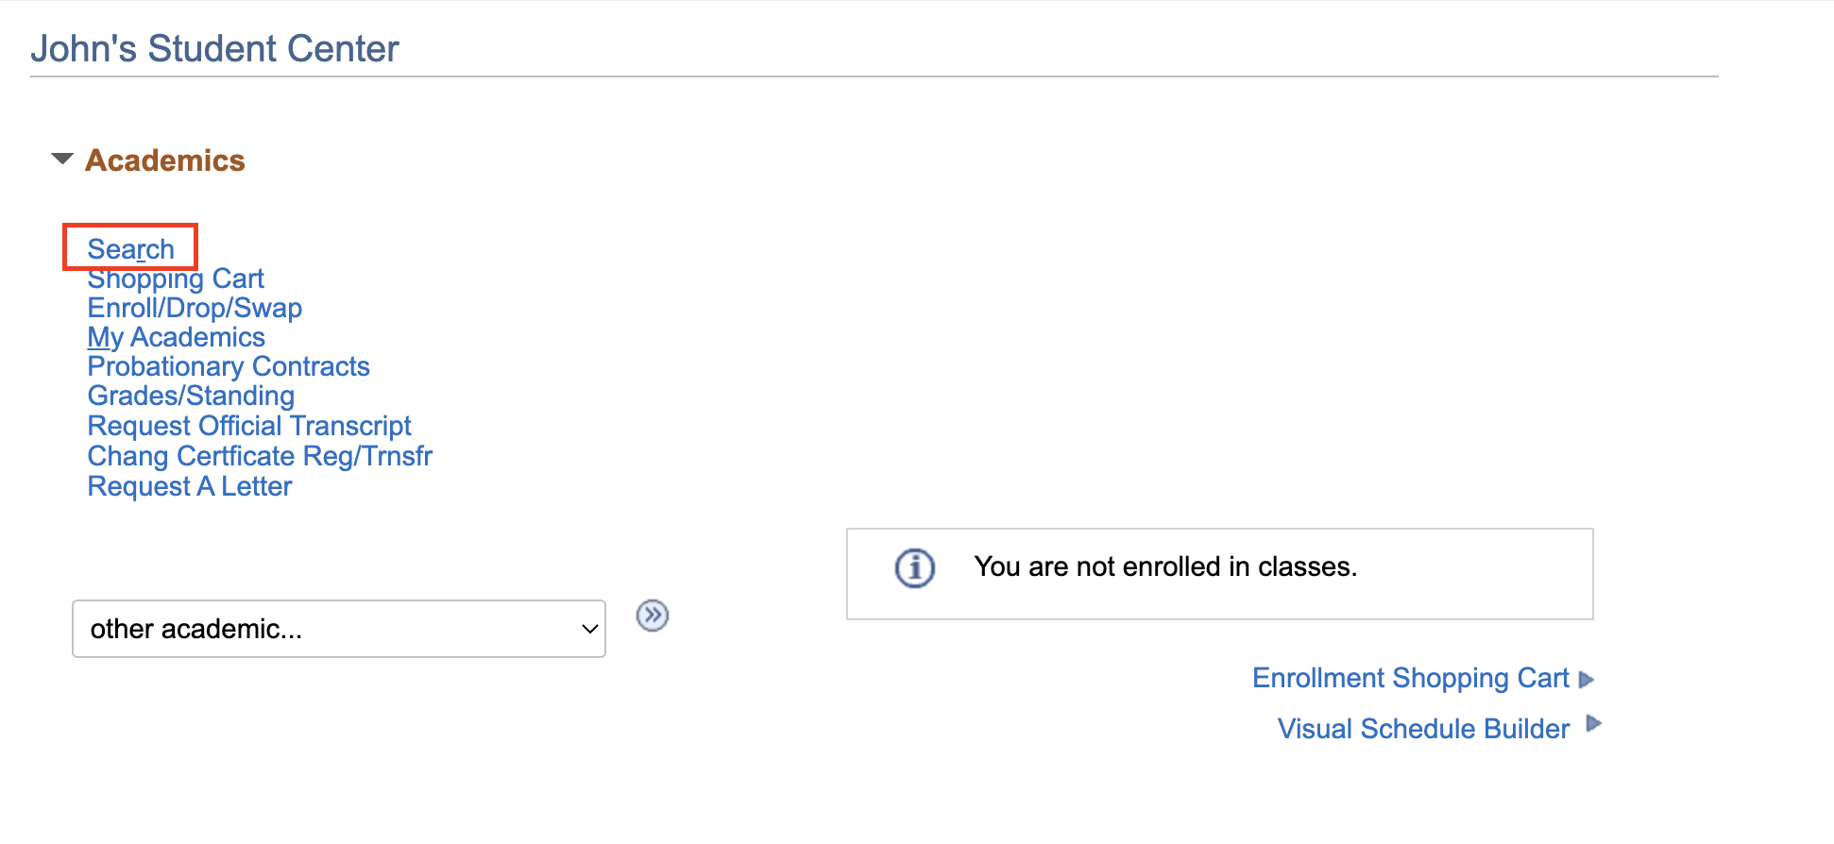Click the Academics section heading

tap(165, 160)
